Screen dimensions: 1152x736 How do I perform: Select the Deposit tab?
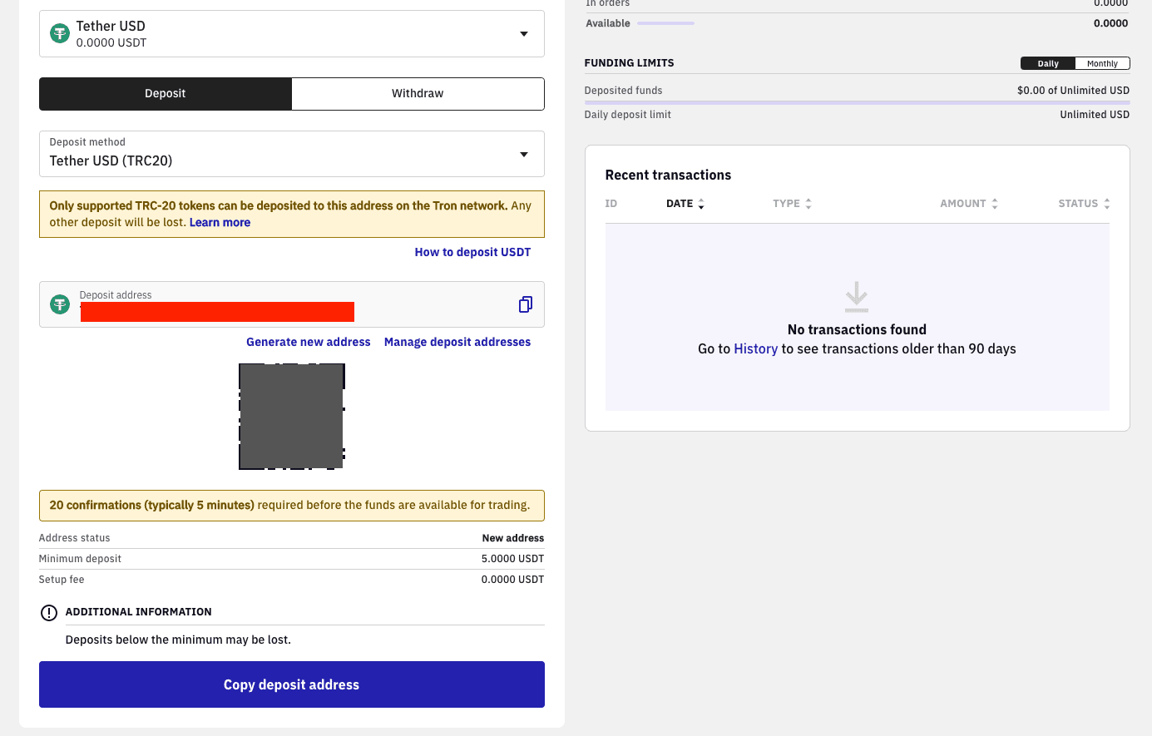[166, 94]
